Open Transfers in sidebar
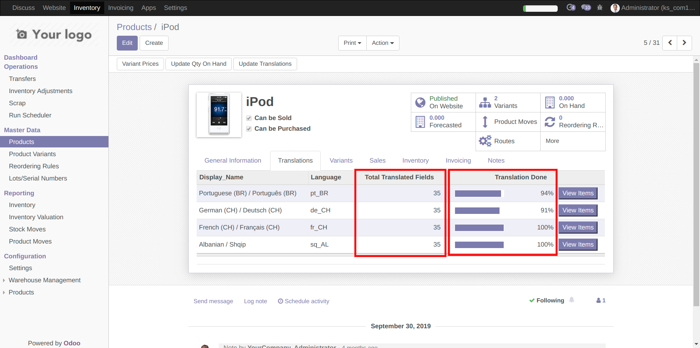 (22, 79)
